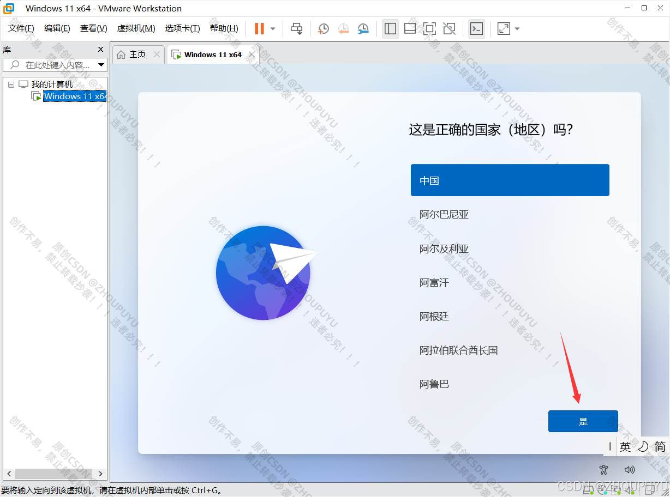670x497 pixels.
Task: Select 我的计算机 in the library tree
Action: [x=52, y=84]
